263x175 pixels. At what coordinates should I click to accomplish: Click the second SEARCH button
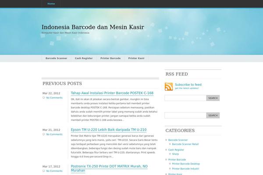[x=213, y=115]
